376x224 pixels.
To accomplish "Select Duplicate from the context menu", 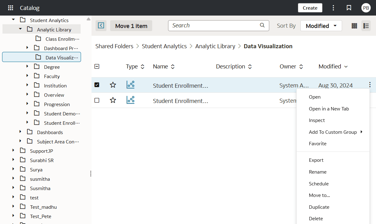I will click(319, 207).
